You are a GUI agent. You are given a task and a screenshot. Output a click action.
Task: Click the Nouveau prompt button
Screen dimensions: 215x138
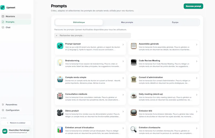pyautogui.click(x=193, y=6)
